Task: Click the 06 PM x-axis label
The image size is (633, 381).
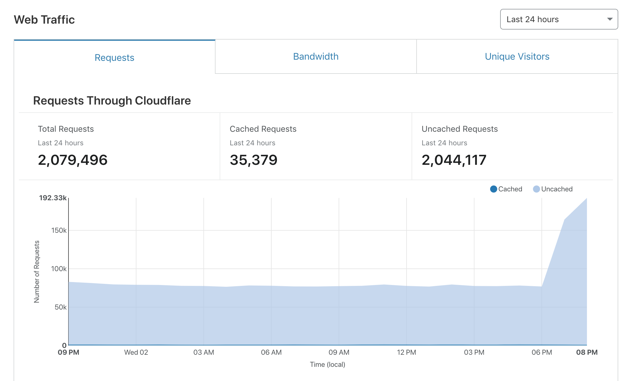Action: click(x=542, y=352)
